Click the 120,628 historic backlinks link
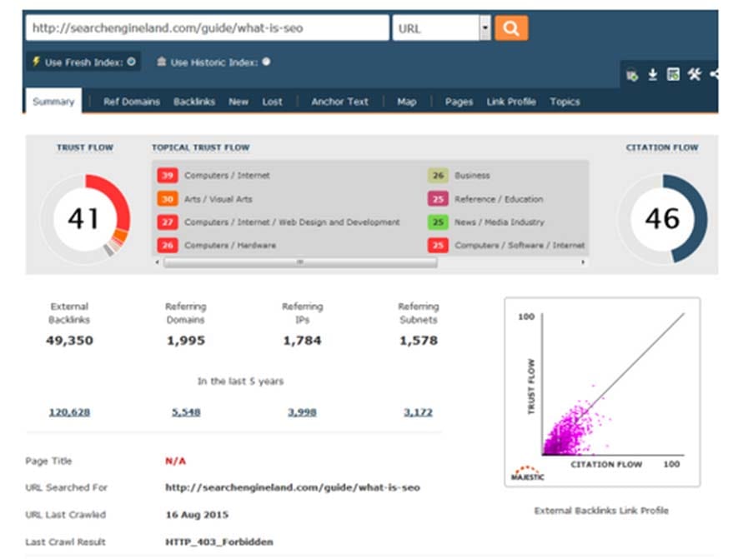738x559 pixels. (x=70, y=412)
